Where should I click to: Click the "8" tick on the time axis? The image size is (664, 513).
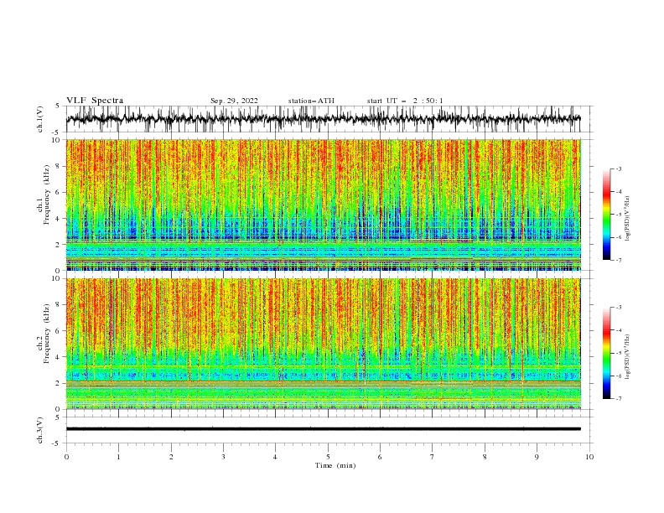(x=485, y=457)
